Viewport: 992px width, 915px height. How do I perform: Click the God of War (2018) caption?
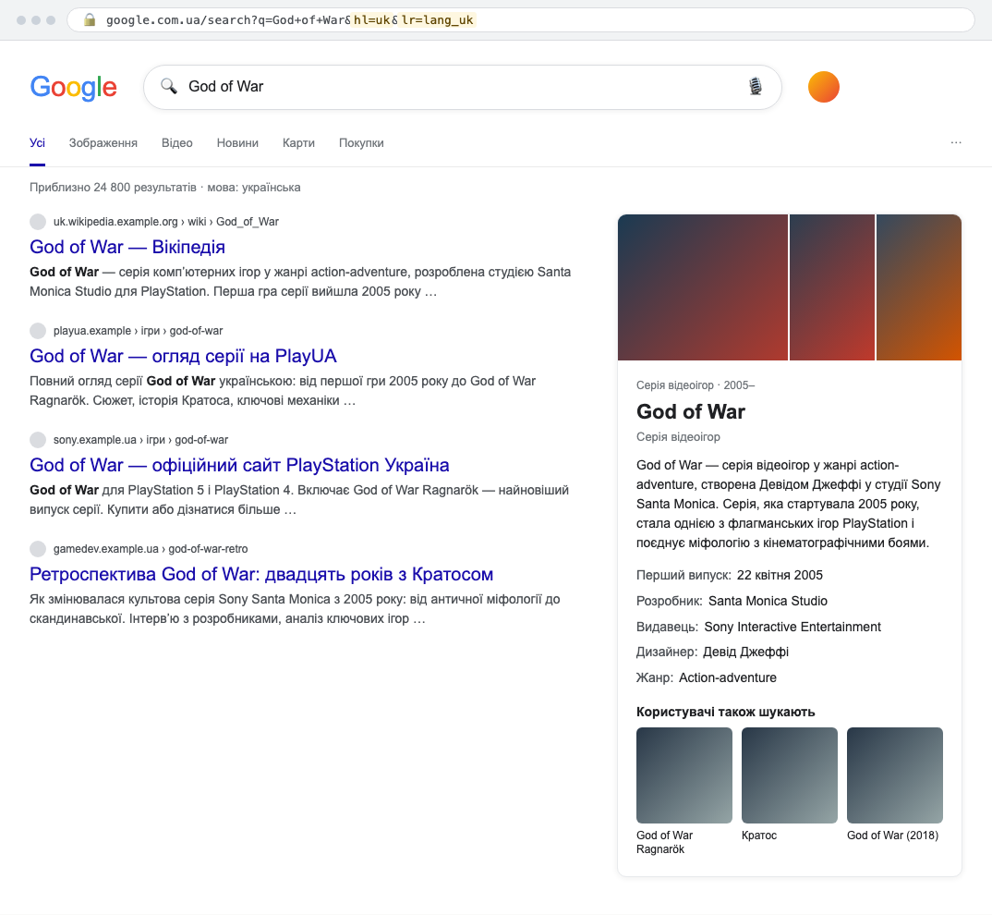892,836
